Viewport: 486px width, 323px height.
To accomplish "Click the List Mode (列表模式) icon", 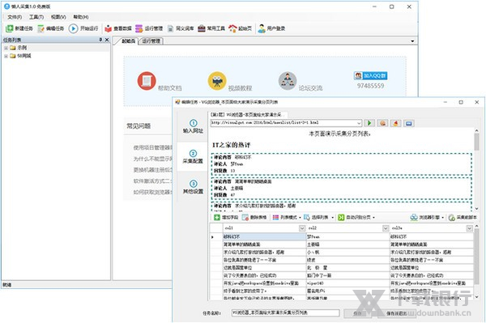I will coord(275,218).
